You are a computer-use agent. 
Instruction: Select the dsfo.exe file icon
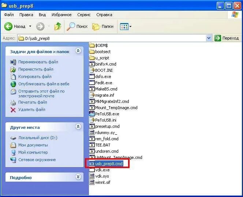(x=92, y=77)
